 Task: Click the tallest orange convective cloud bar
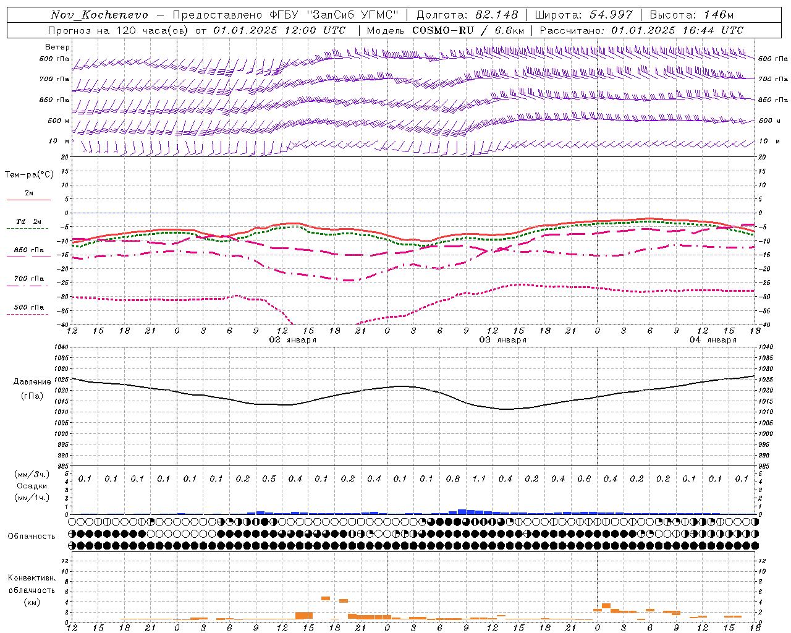(304, 616)
